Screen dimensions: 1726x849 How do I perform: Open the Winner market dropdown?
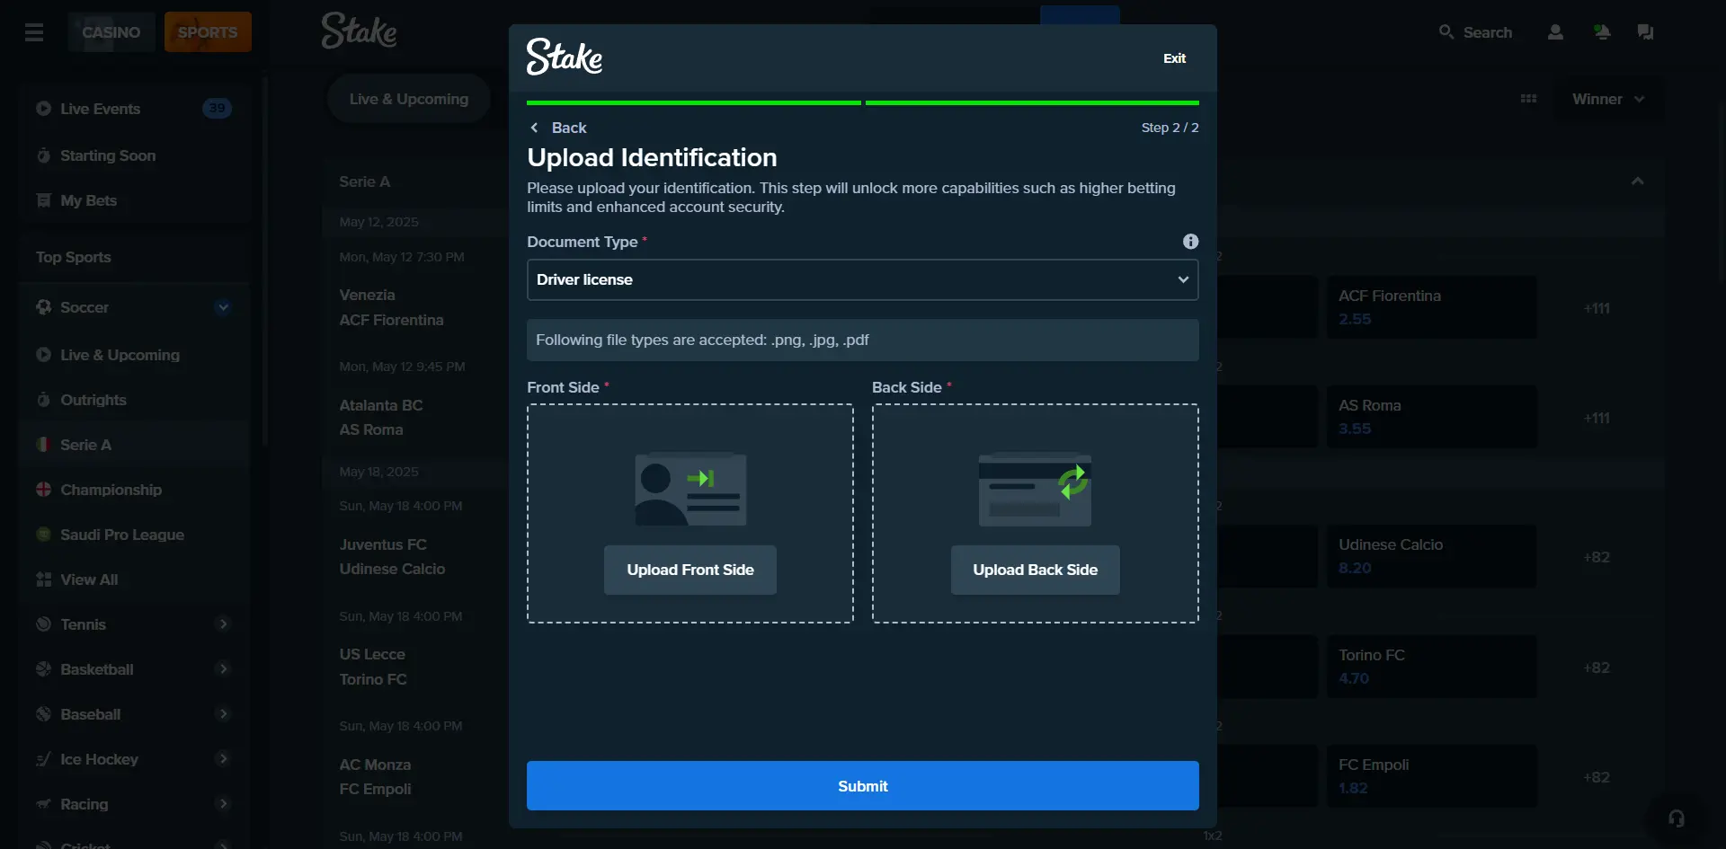[x=1607, y=99]
